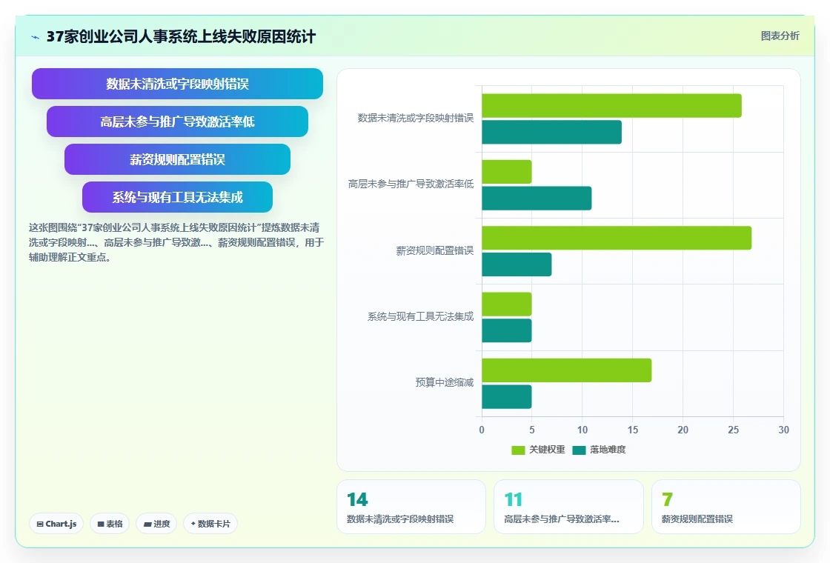Click the title 37家创业公司人事系统上线失败原因统计
The image size is (830, 563).
[181, 36]
